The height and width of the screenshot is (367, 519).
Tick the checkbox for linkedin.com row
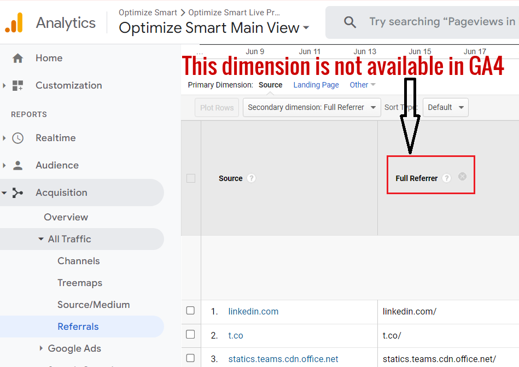click(190, 311)
